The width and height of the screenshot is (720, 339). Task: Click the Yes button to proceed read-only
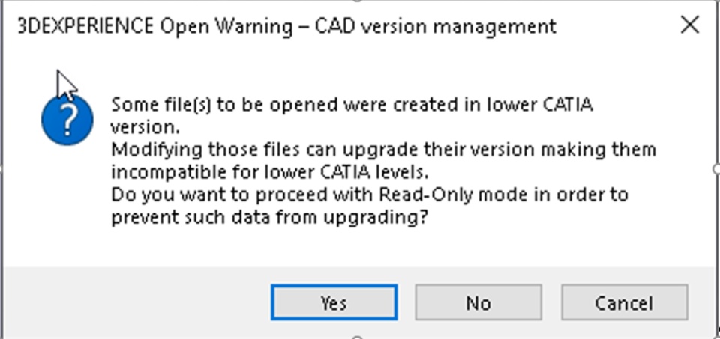[333, 302]
